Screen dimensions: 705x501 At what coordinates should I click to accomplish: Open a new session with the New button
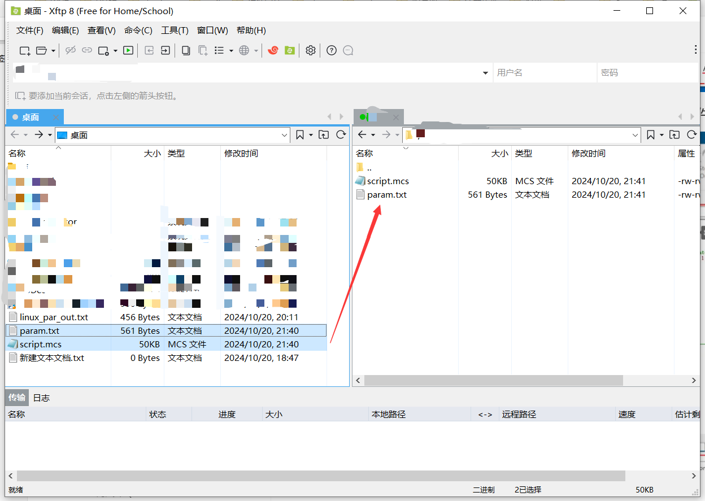pyautogui.click(x=24, y=50)
